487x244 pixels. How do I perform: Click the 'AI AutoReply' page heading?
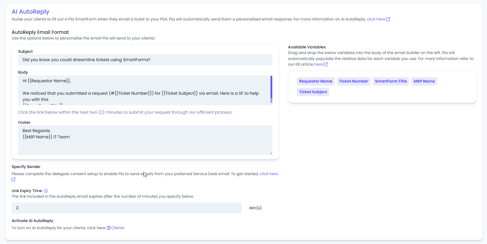31,12
